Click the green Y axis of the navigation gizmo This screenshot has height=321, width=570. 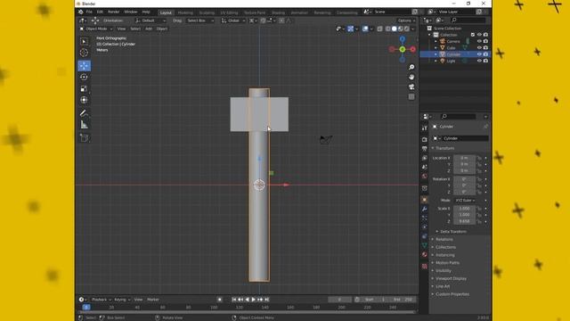coord(403,49)
